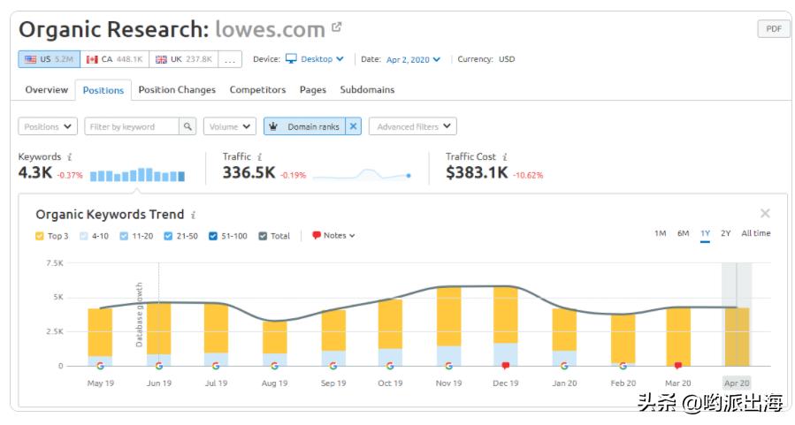Switch to the CA database
The height and width of the screenshot is (425, 795).
click(x=115, y=59)
